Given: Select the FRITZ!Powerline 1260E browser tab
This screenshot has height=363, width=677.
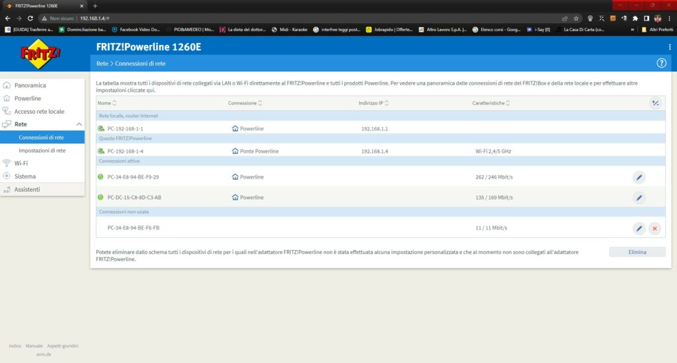Looking at the screenshot, I should (44, 6).
